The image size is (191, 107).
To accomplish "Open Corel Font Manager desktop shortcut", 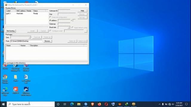I will (x=16, y=68).
